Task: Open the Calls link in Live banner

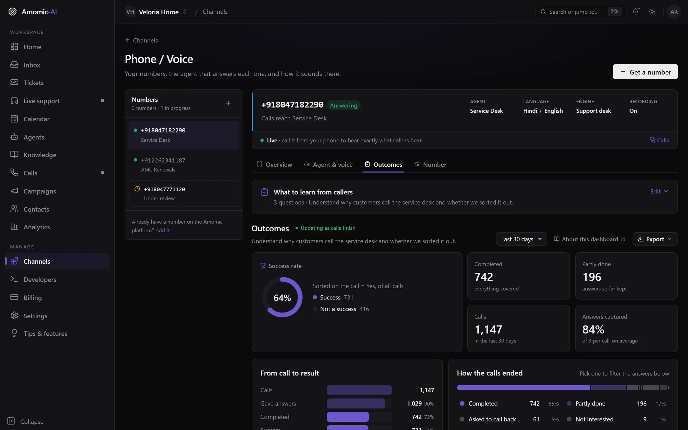Action: pos(659,140)
